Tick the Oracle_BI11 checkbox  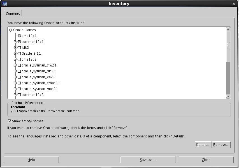pos(19,54)
